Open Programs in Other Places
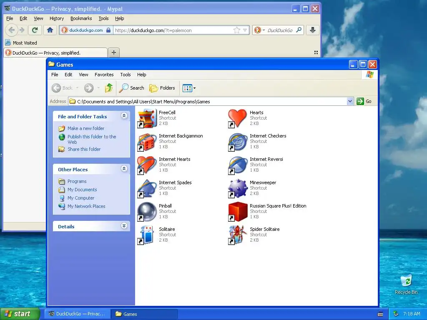 coord(77,182)
